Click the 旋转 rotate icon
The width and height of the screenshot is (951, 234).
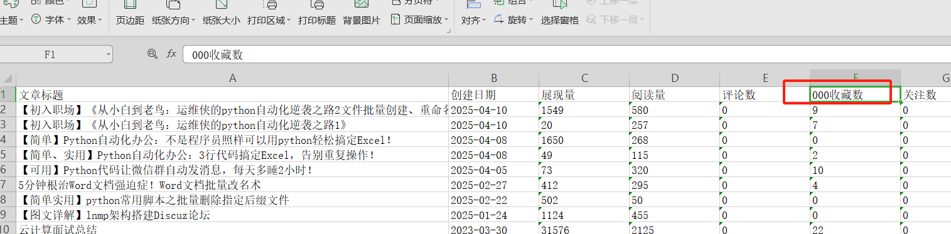[499, 20]
